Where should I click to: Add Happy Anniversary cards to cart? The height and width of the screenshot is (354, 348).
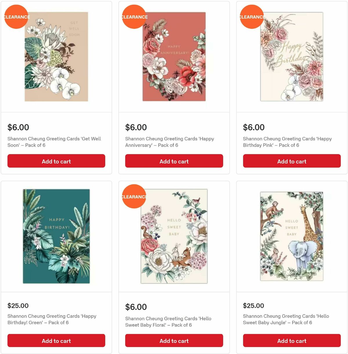(174, 161)
